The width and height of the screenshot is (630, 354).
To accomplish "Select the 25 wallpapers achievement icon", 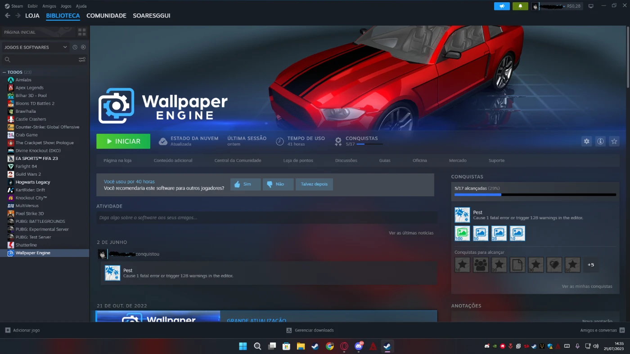I will 499,233.
